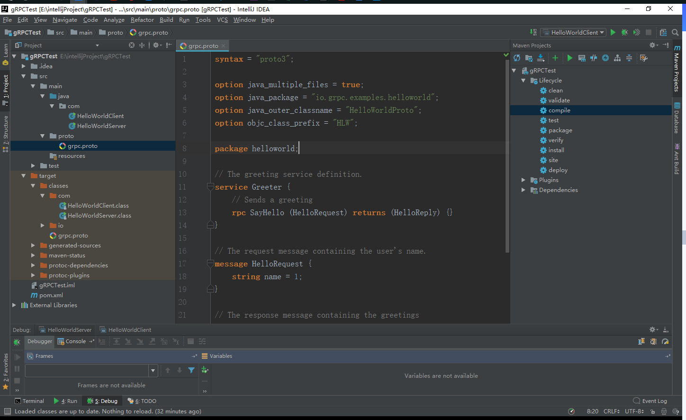
Task: Open the Project view type dropdown
Action: pos(97,46)
